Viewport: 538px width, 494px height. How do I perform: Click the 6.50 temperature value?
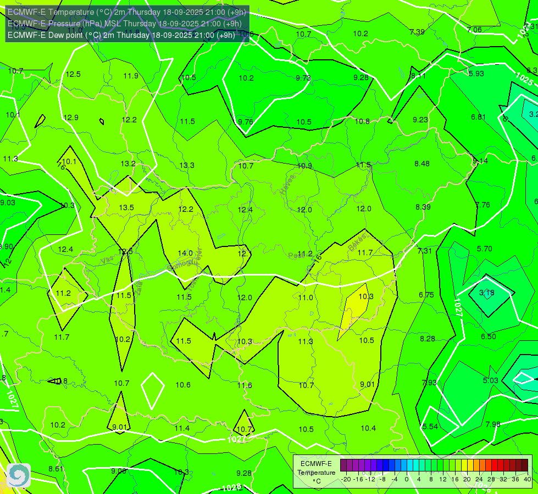(488, 336)
